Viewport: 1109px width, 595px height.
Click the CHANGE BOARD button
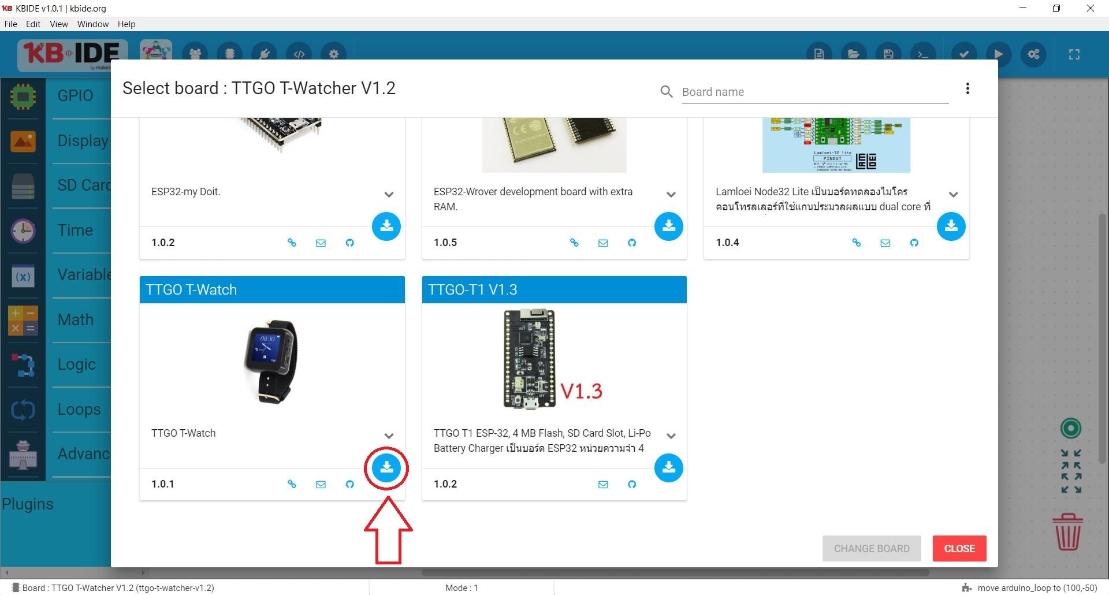click(872, 548)
